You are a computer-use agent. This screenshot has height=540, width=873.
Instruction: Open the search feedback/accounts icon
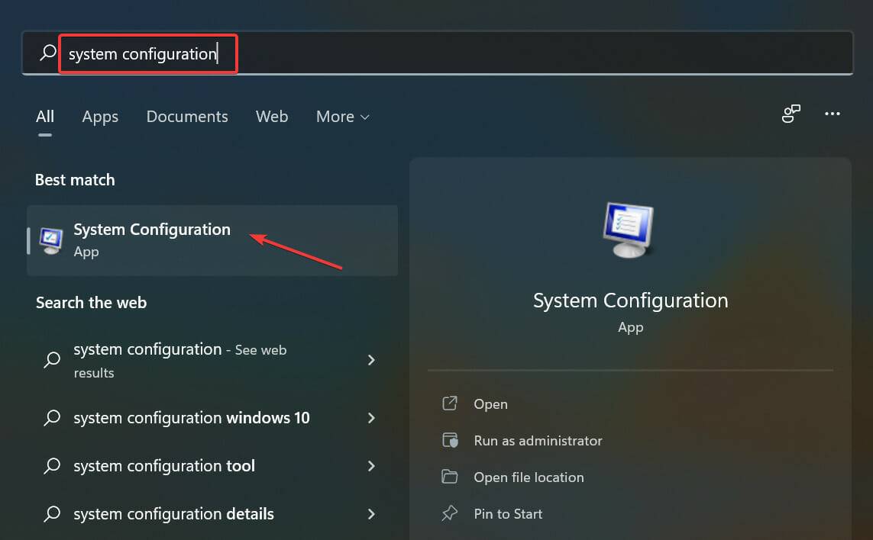point(791,114)
